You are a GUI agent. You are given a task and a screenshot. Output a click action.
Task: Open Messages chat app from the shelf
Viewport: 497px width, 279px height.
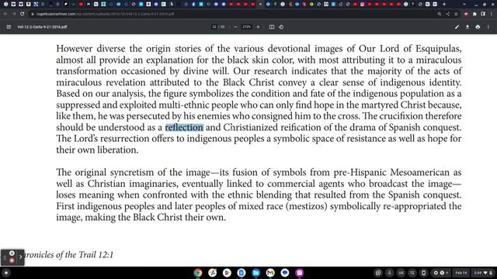[285, 273]
